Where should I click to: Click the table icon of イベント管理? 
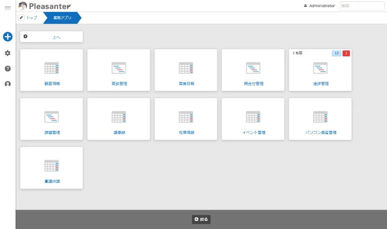253,117
